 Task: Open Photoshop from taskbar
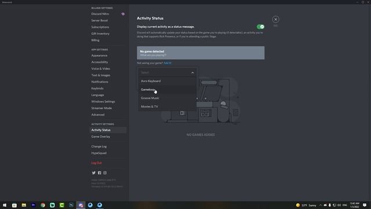(x=71, y=205)
